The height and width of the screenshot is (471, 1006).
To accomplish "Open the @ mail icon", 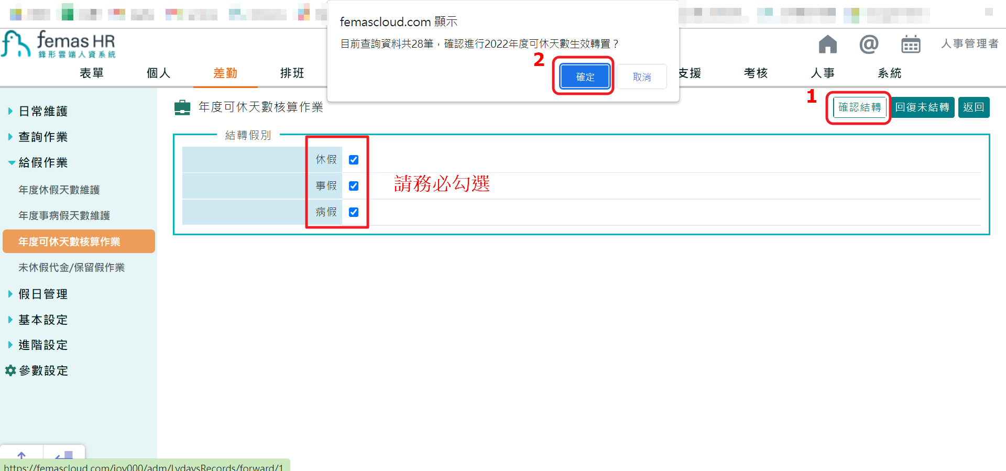I will (x=869, y=44).
